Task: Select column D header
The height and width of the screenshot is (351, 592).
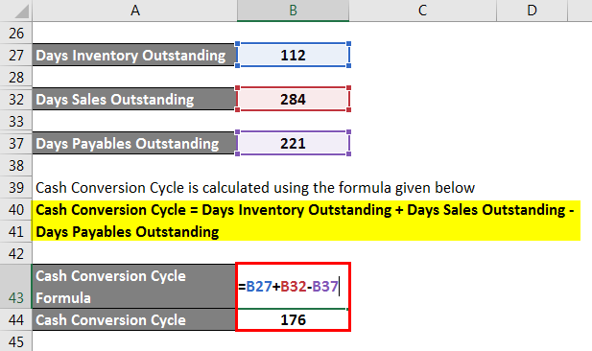Action: coord(532,11)
